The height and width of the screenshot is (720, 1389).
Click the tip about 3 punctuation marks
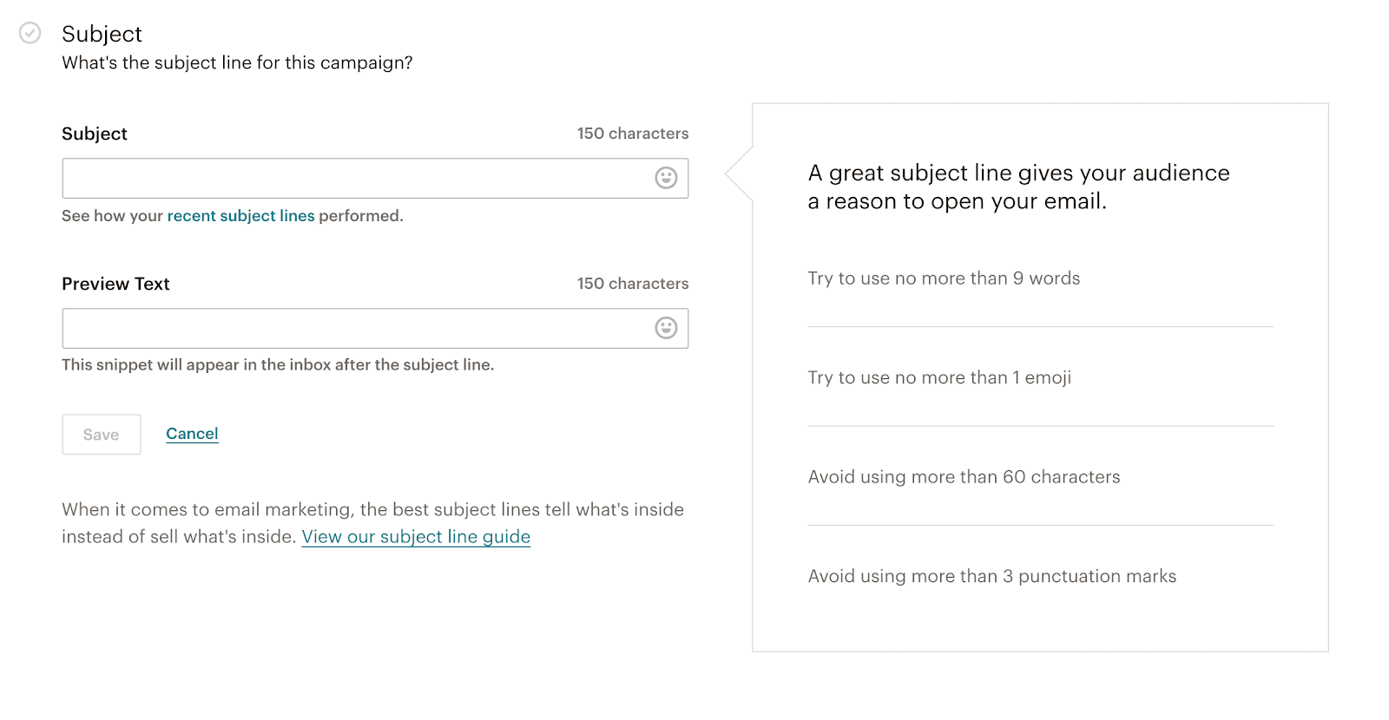(x=991, y=577)
